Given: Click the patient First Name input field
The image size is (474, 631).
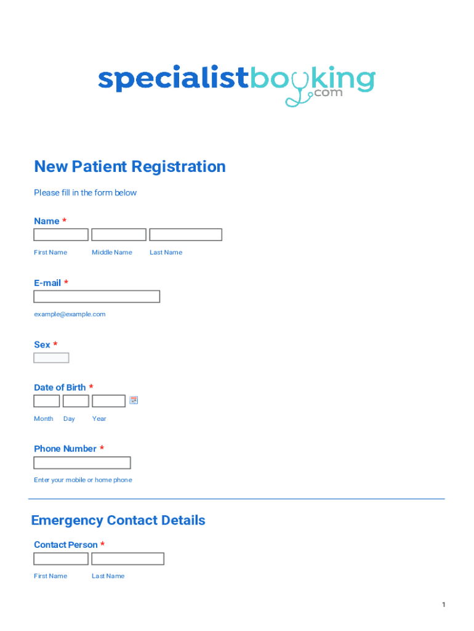Looking at the screenshot, I should pos(61,235).
